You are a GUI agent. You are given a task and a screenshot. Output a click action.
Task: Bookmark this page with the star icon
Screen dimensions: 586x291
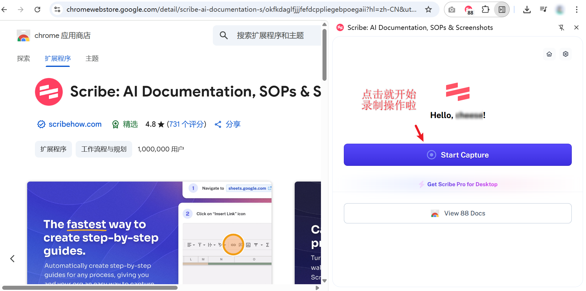pos(428,10)
